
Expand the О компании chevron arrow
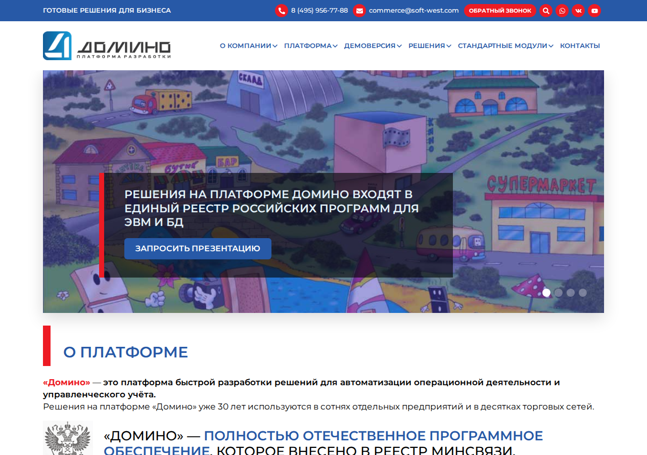tap(275, 46)
